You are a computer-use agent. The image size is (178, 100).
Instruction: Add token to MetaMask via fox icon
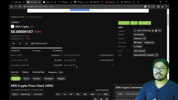pyautogui.click(x=153, y=31)
